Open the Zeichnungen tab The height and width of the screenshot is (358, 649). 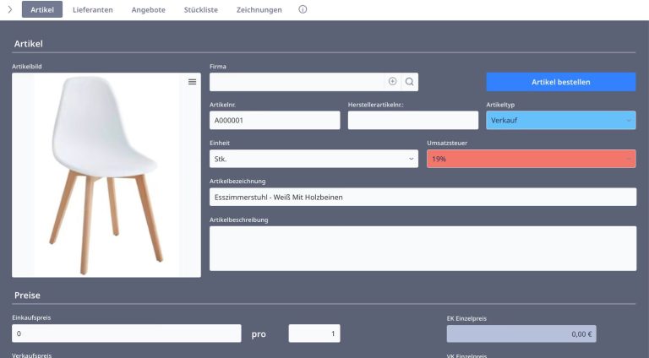point(259,9)
